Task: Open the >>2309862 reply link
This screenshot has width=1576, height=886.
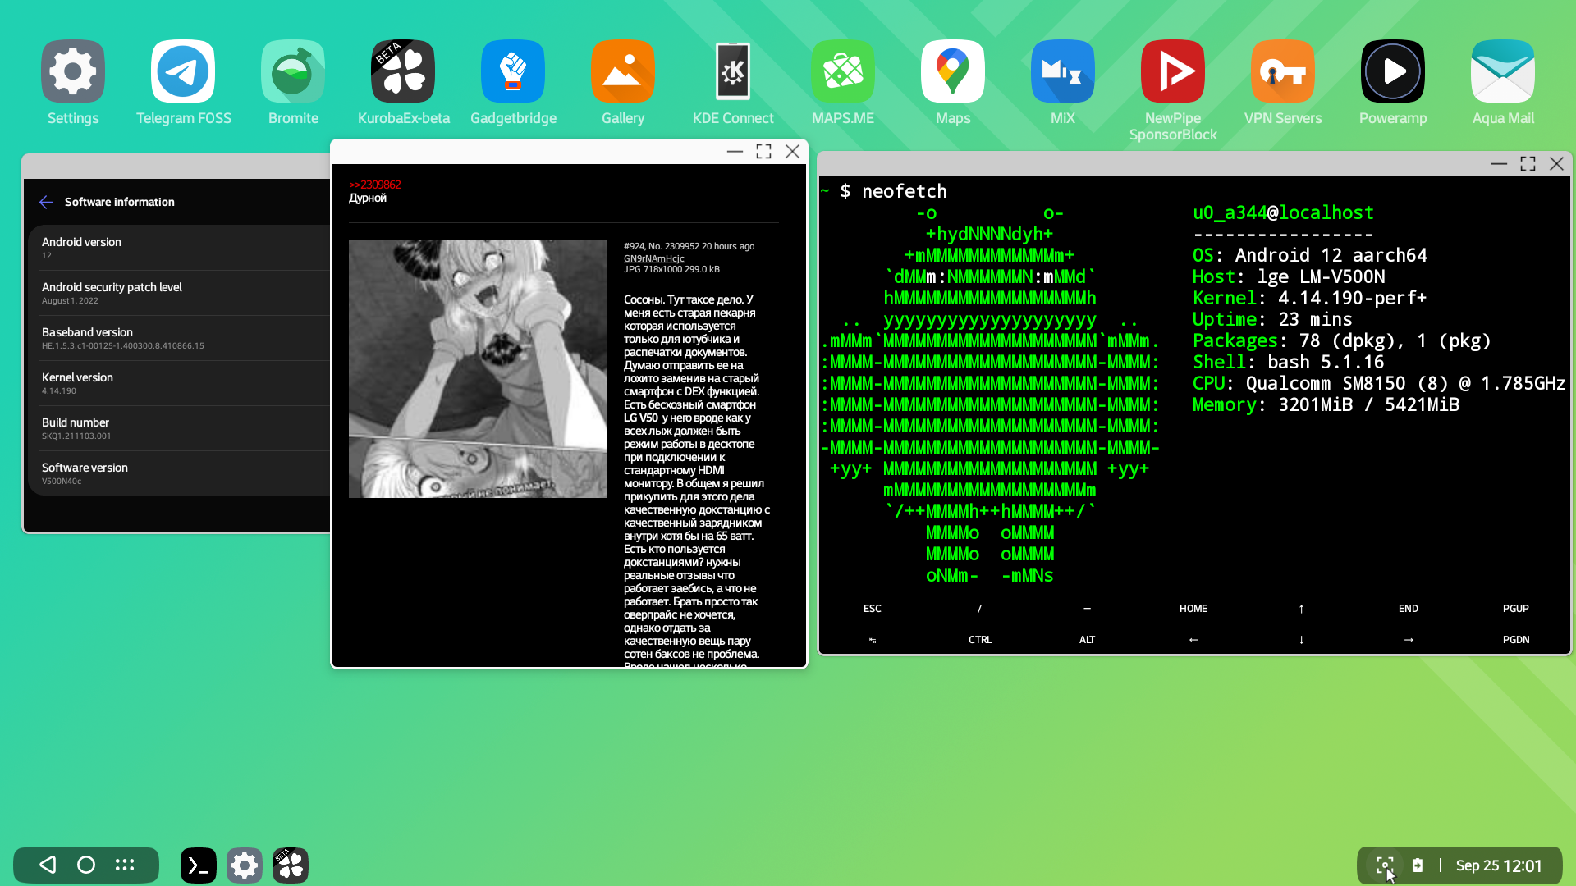Action: (x=374, y=185)
